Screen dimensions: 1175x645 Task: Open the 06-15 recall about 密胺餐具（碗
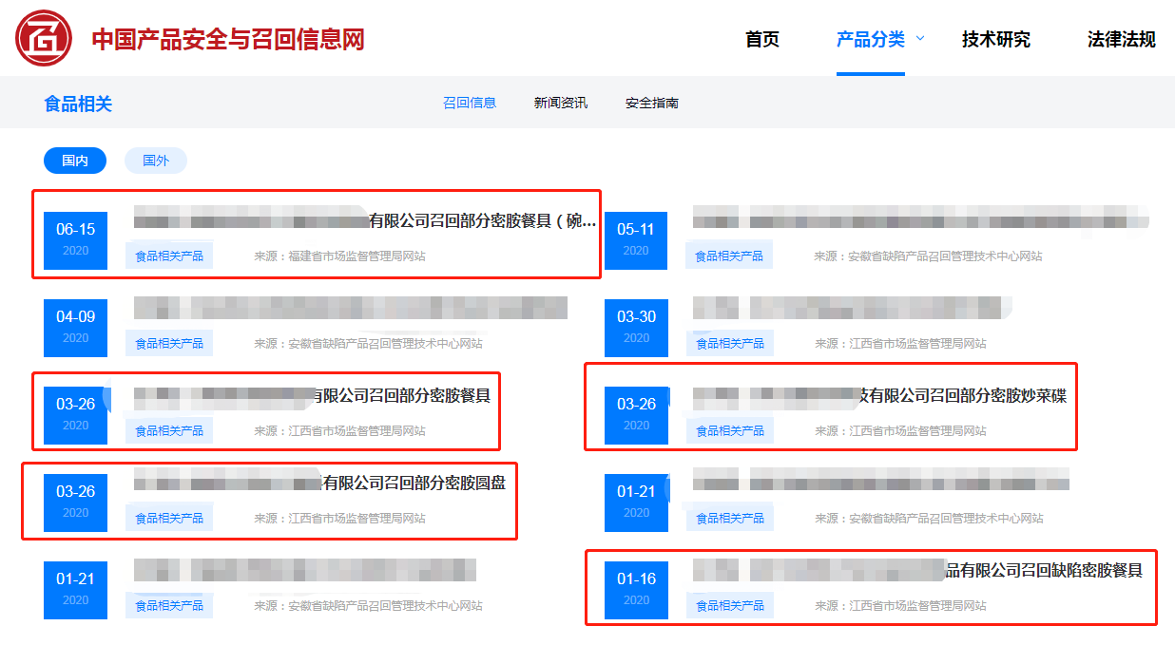click(x=482, y=221)
